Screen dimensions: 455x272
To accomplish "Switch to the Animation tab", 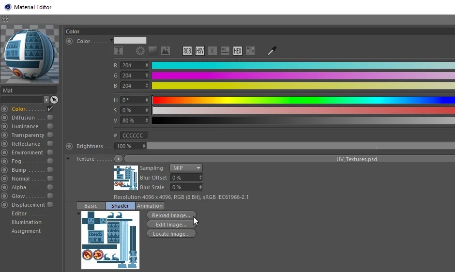I will tap(150, 206).
